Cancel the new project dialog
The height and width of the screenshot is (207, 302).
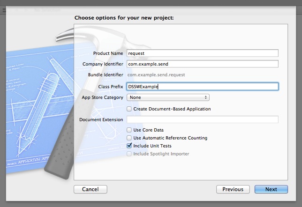click(x=90, y=189)
